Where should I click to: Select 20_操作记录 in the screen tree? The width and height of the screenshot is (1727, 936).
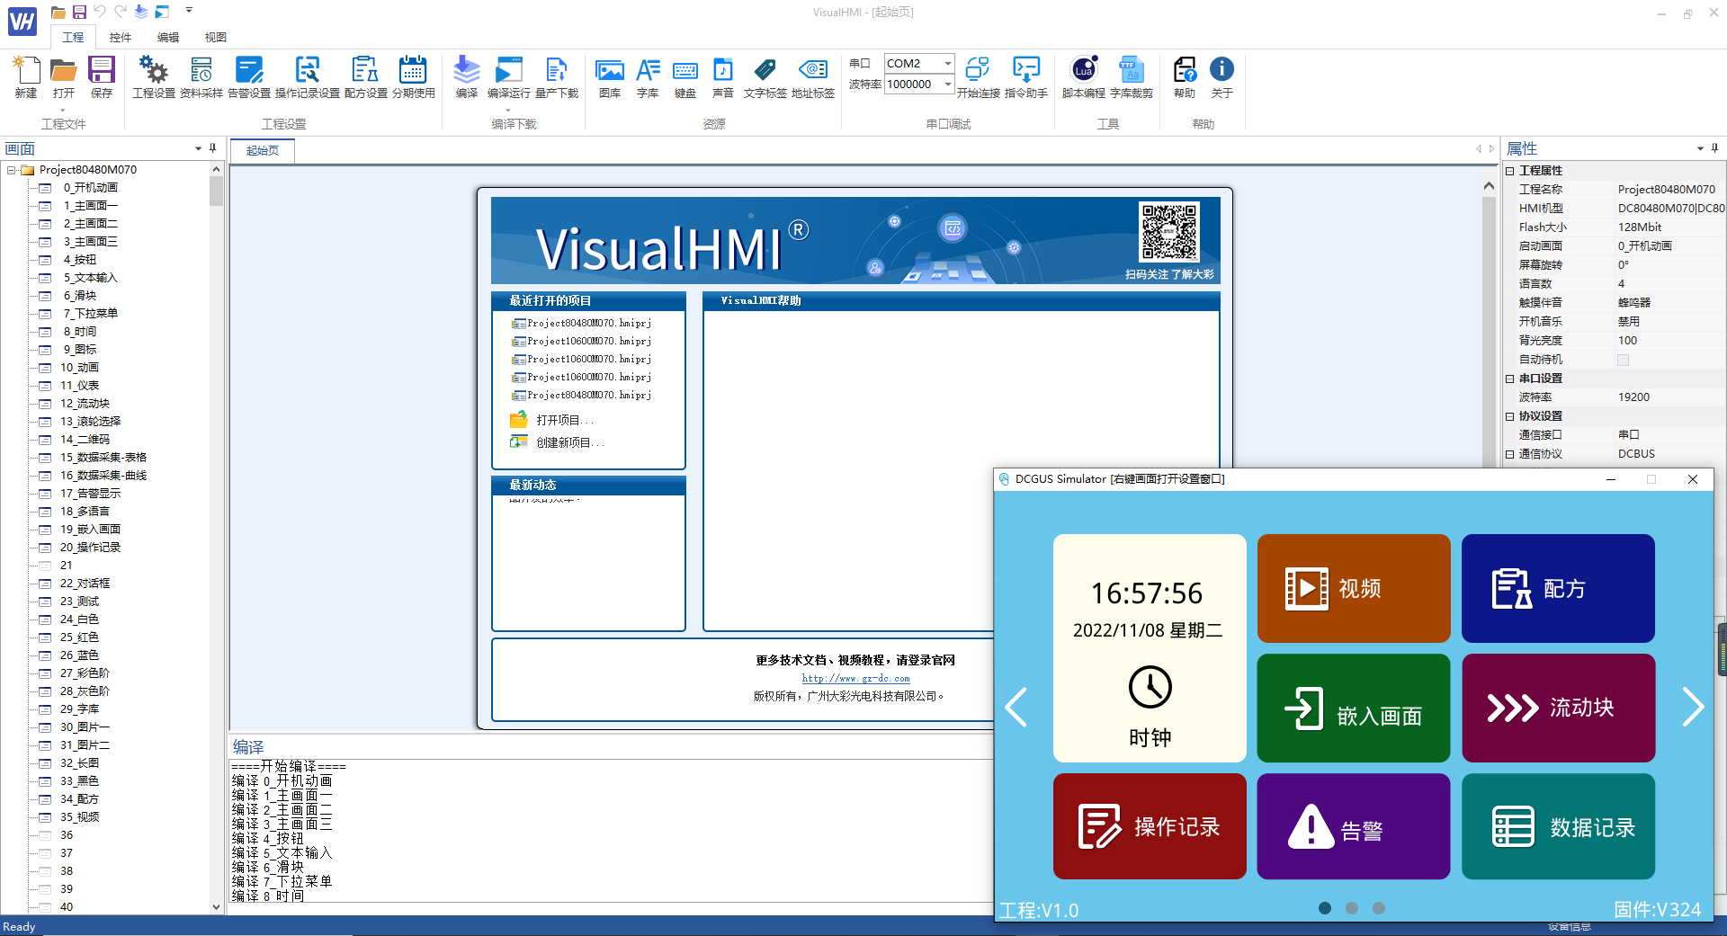click(90, 548)
